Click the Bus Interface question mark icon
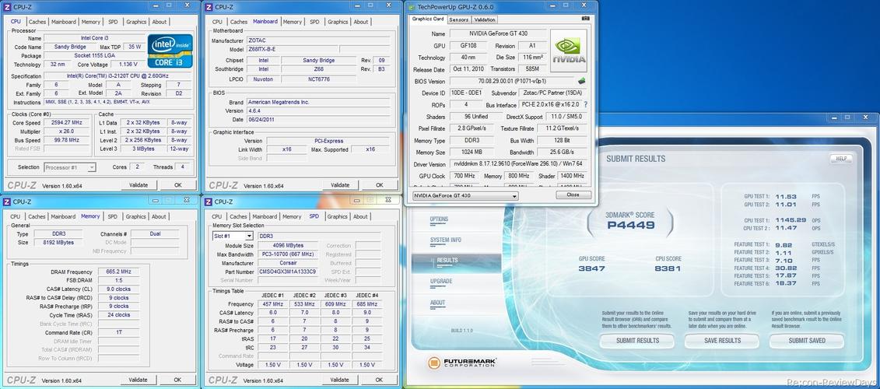The image size is (880, 389). (x=586, y=105)
